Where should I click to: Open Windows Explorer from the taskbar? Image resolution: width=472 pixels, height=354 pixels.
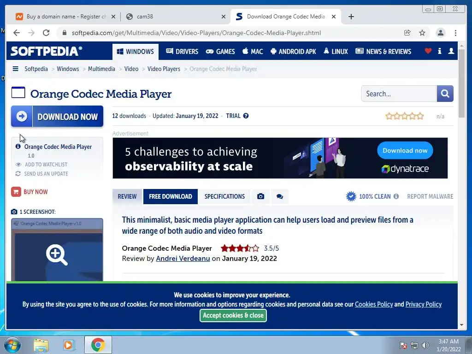point(41,345)
